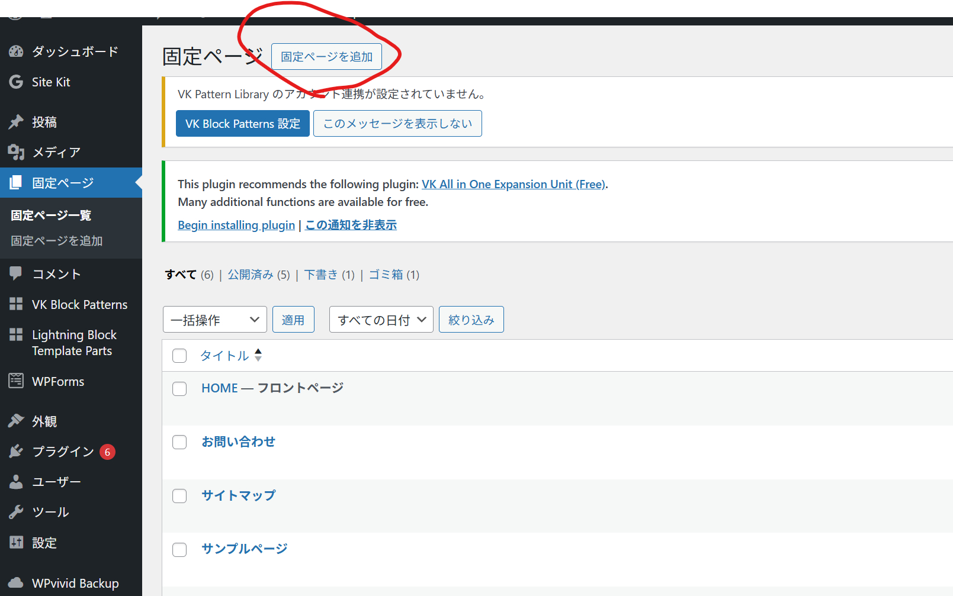Open the 一括操作 bulk actions dropdown
The image size is (953, 596).
[215, 320]
